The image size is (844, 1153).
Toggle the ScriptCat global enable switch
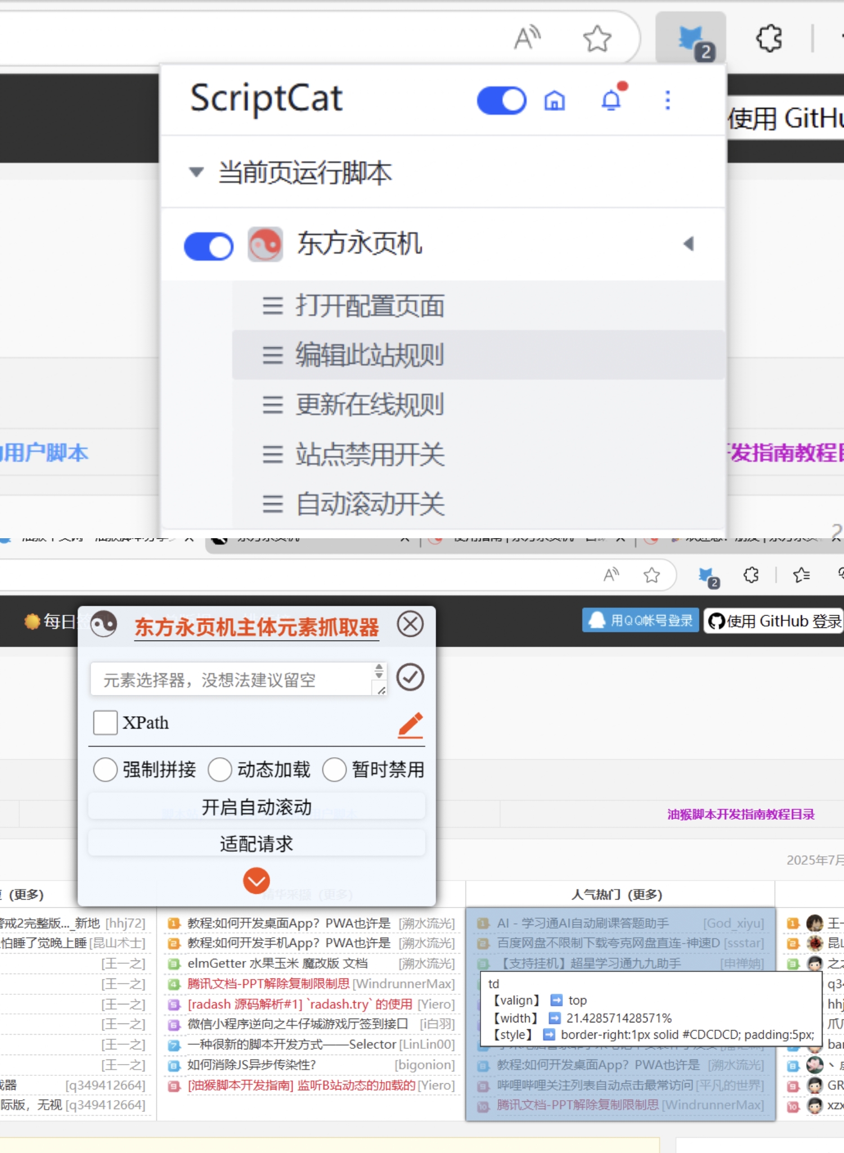pos(501,101)
